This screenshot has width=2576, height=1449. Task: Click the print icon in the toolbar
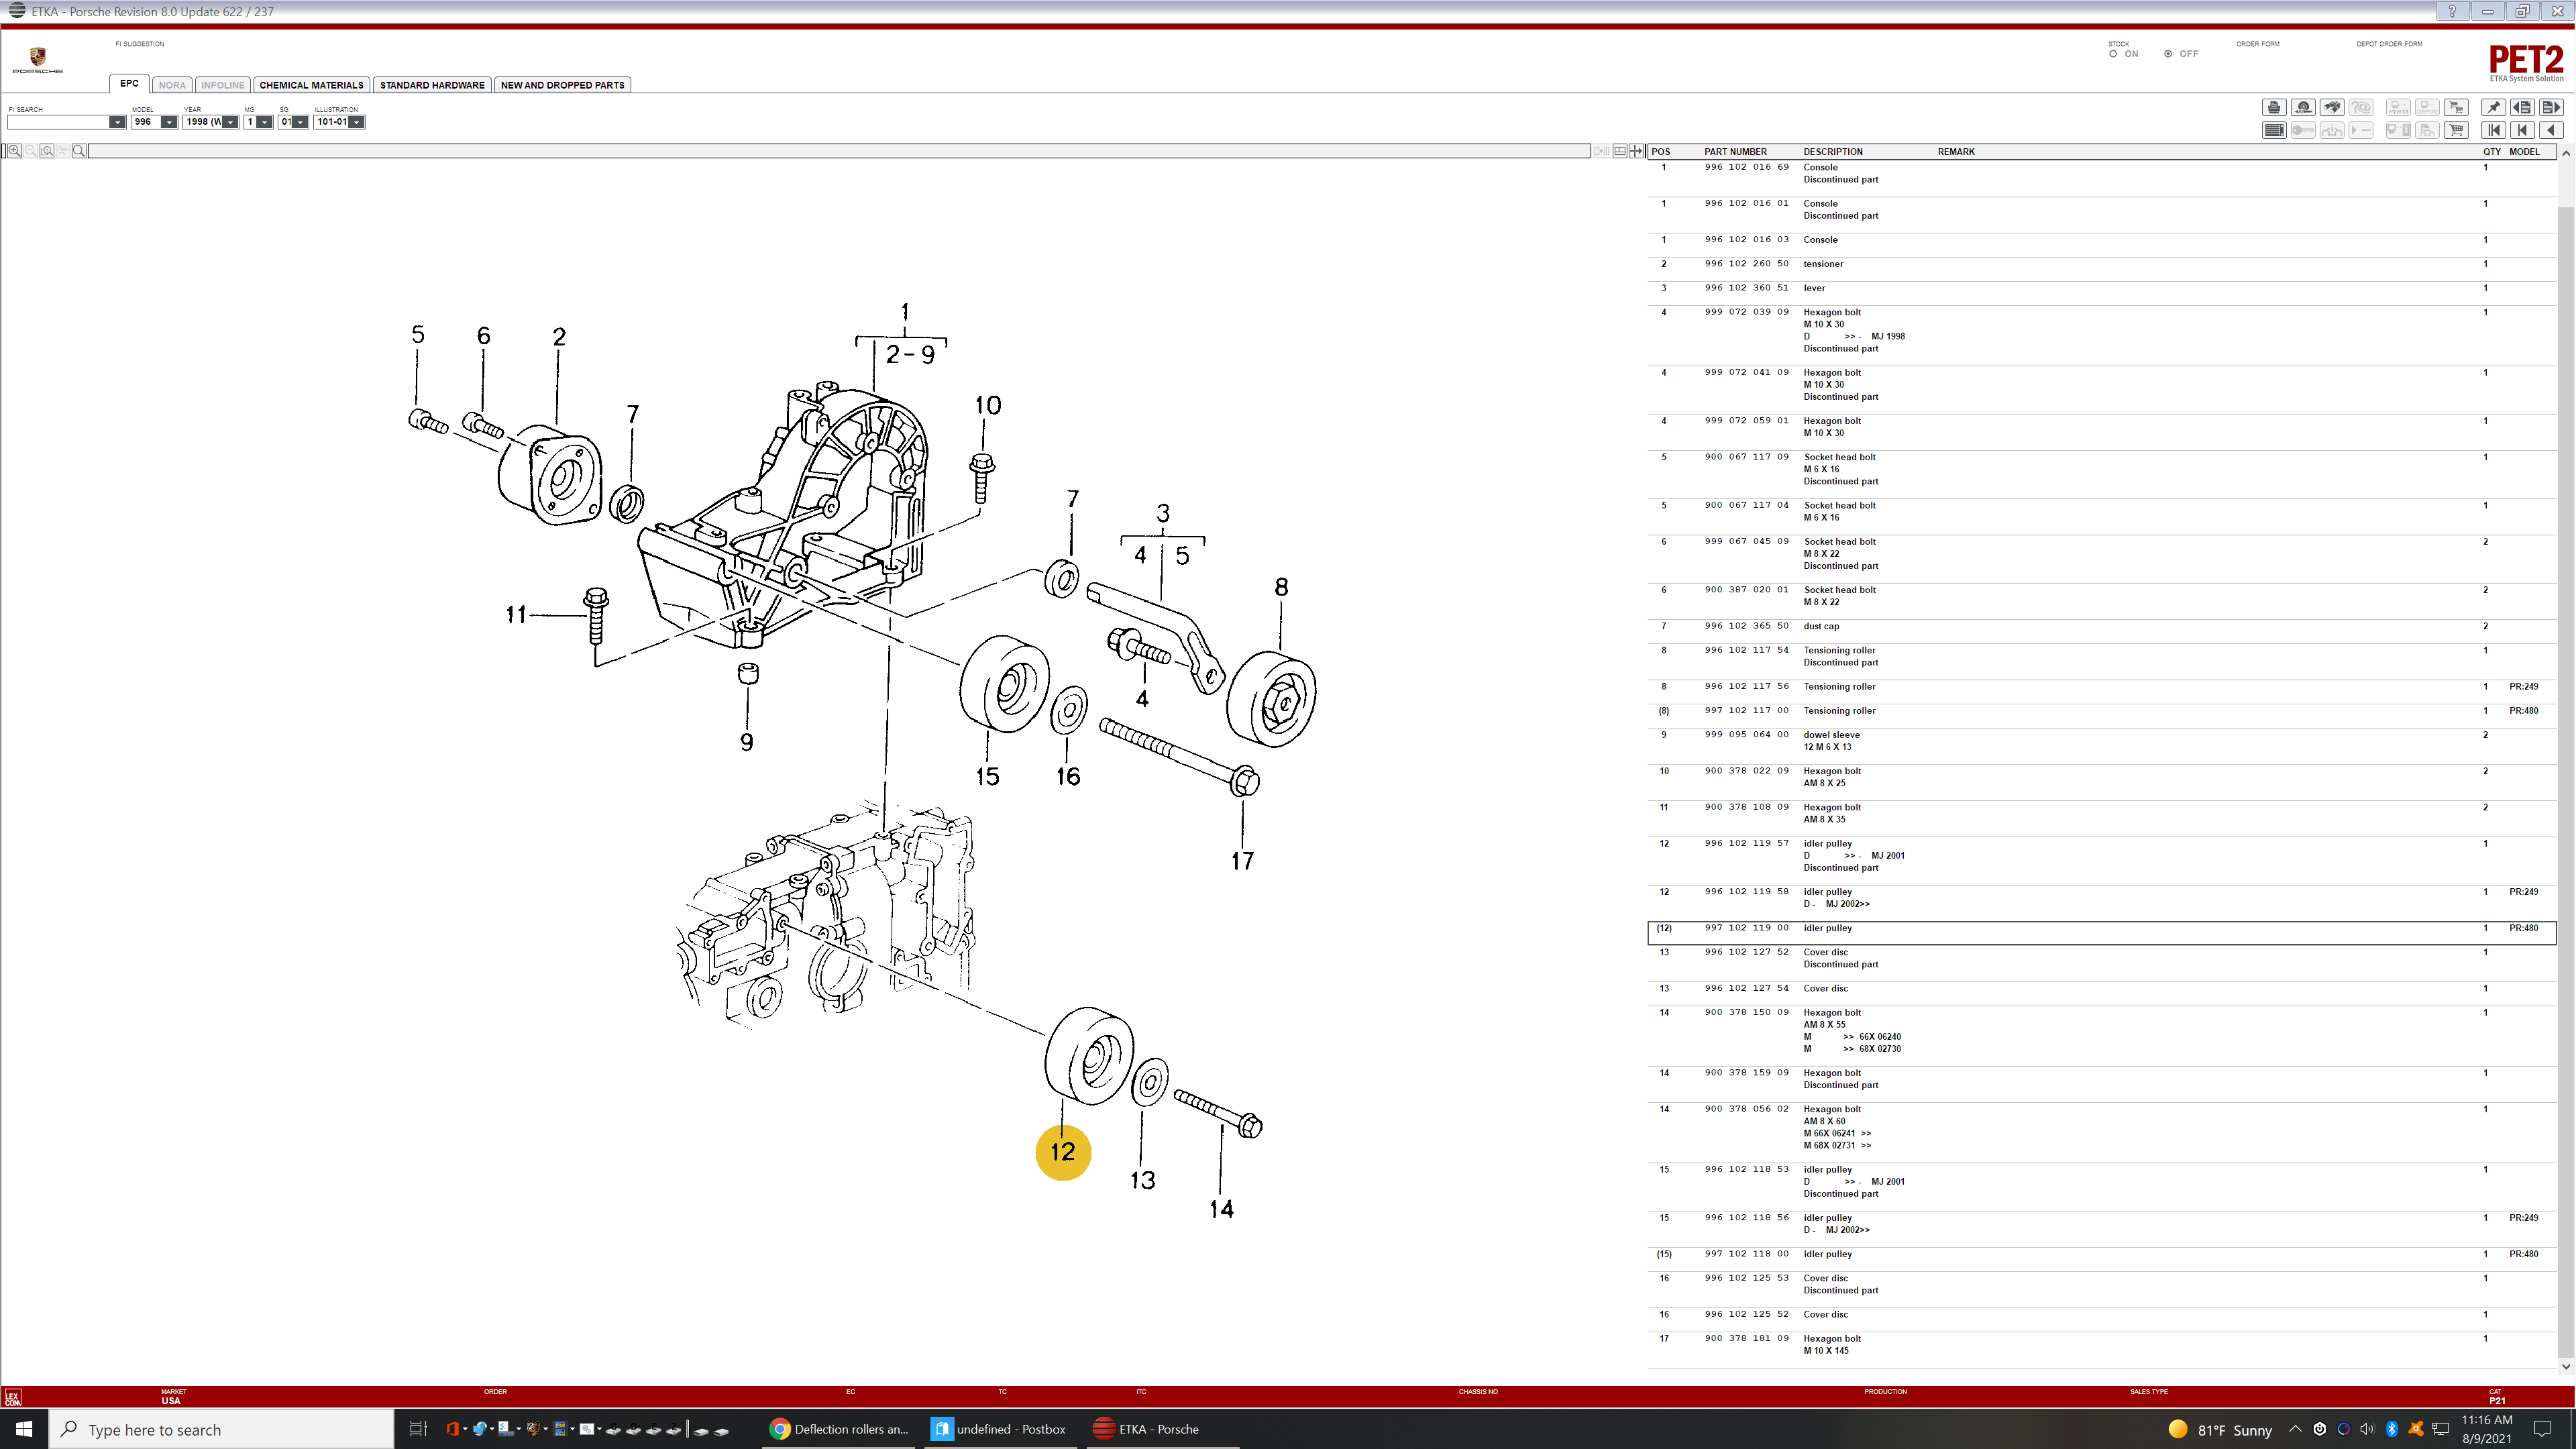[x=2275, y=107]
